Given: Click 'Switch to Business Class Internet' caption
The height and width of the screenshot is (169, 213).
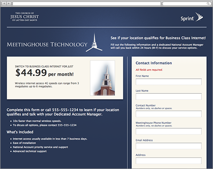Looking at the screenshot, I should tap(44, 66).
